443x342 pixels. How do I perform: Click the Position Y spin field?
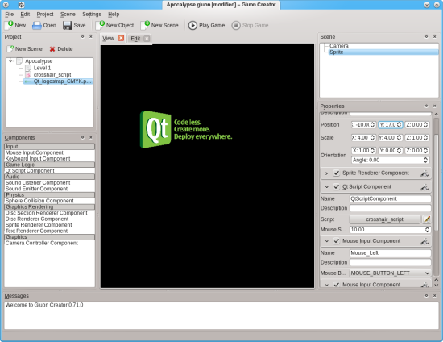pos(390,125)
